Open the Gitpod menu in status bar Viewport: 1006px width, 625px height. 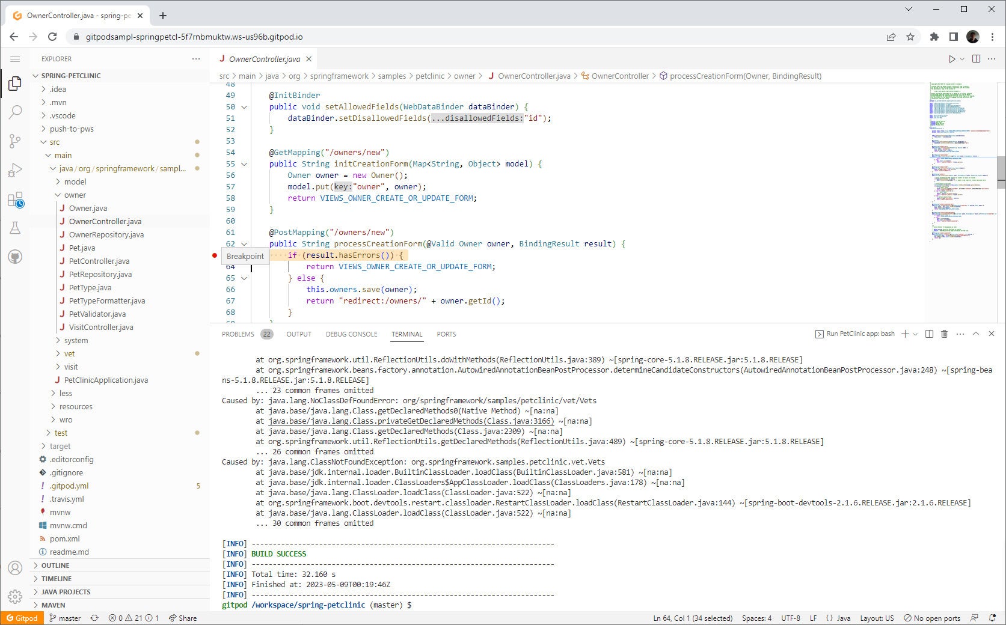[22, 618]
